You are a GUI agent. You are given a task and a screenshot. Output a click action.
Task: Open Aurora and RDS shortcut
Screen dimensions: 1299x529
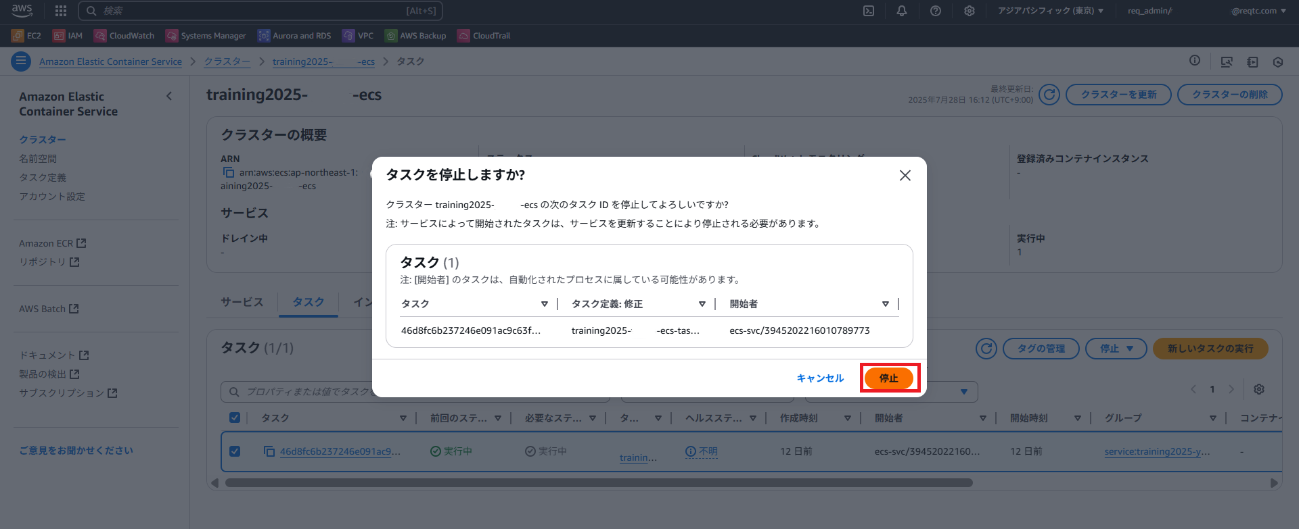[294, 36]
